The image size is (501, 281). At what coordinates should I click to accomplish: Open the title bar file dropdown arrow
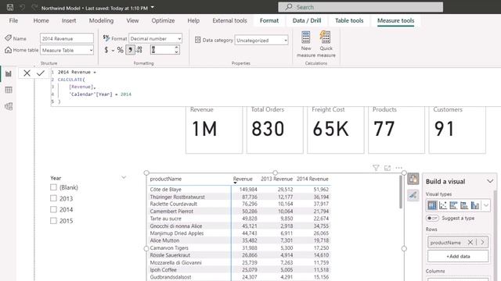(153, 7)
